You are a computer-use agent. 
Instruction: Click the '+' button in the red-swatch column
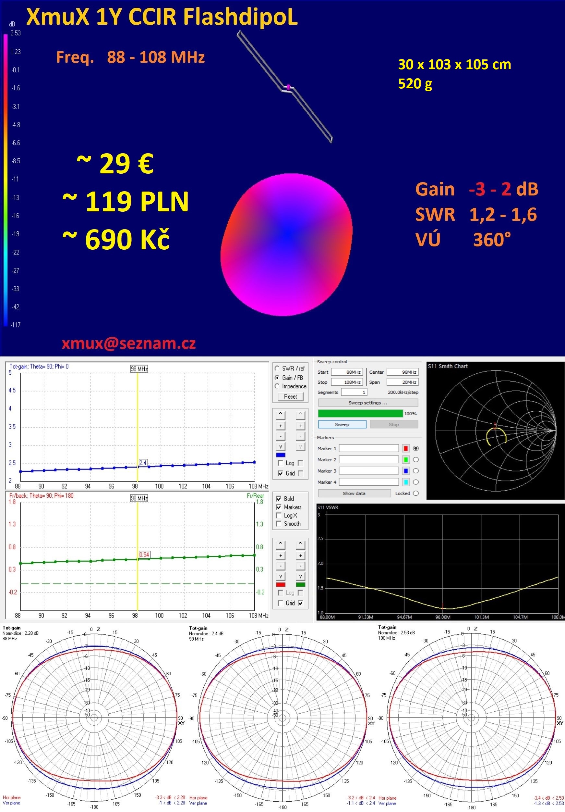[280, 555]
